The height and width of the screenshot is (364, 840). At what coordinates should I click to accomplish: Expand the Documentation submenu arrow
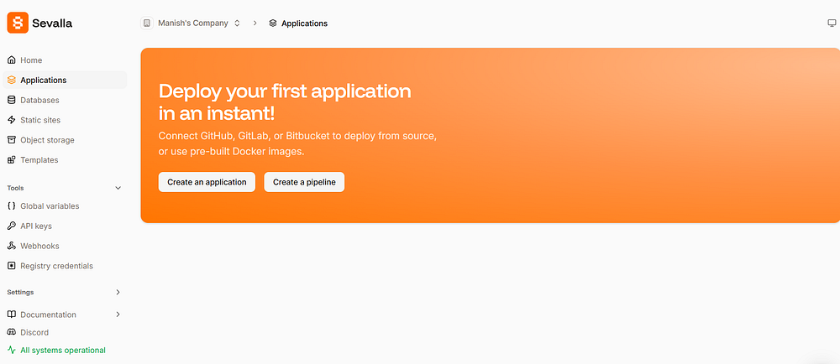point(118,315)
